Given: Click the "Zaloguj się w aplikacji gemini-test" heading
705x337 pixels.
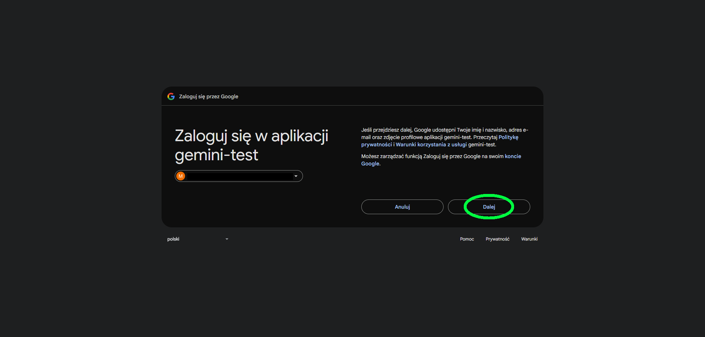Looking at the screenshot, I should [x=252, y=145].
